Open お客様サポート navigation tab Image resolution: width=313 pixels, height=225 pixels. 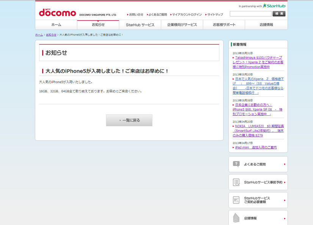coord(224,25)
